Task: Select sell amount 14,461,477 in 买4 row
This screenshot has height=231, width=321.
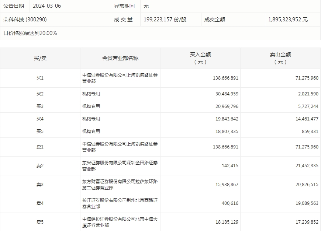Action: point(304,119)
